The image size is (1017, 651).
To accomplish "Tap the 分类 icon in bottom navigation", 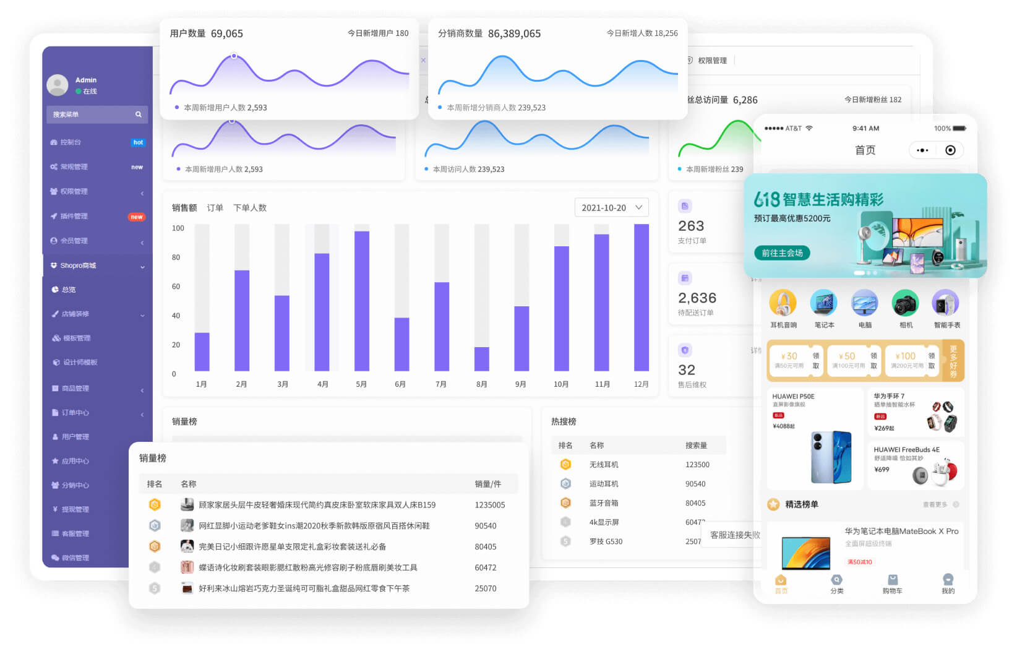I will [836, 583].
